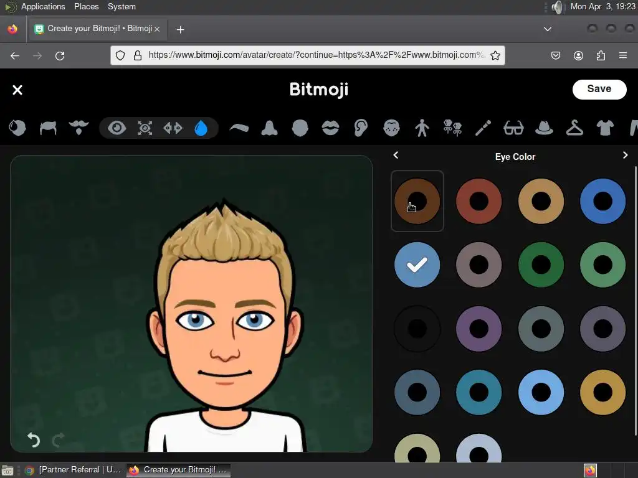This screenshot has width=638, height=478.
Task: Select the eye spacing icon
Action: click(173, 128)
